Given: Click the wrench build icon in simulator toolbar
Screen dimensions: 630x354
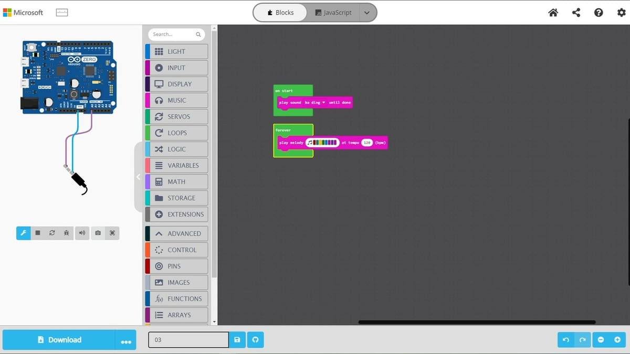Looking at the screenshot, I should click(23, 233).
